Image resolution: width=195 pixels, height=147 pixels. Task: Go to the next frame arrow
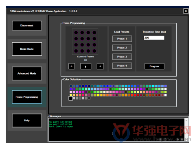100,66
